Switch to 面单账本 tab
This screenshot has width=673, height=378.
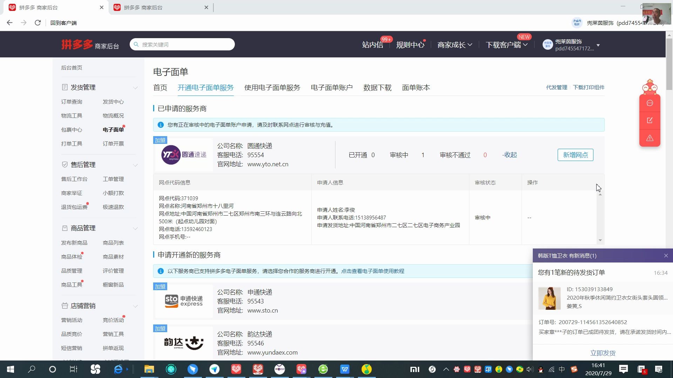[415, 87]
